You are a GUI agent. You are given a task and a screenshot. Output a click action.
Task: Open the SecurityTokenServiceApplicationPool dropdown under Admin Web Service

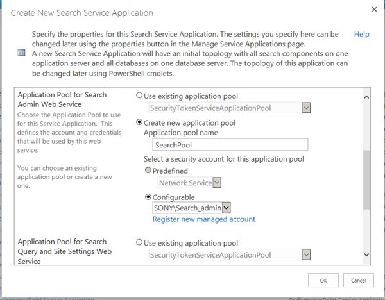pos(230,108)
